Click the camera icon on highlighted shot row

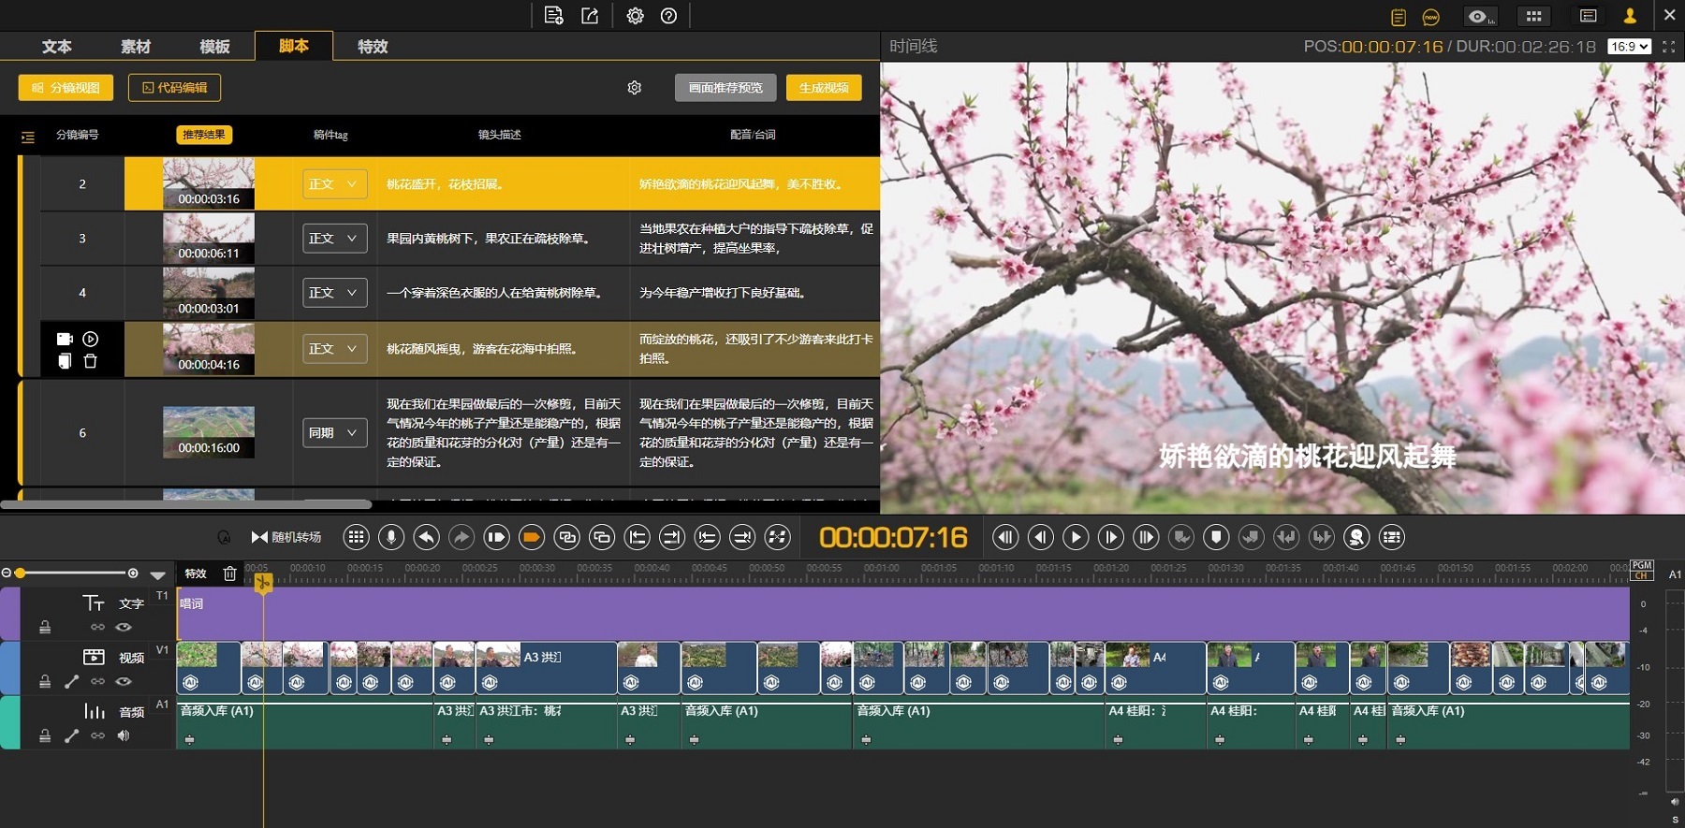pos(65,339)
